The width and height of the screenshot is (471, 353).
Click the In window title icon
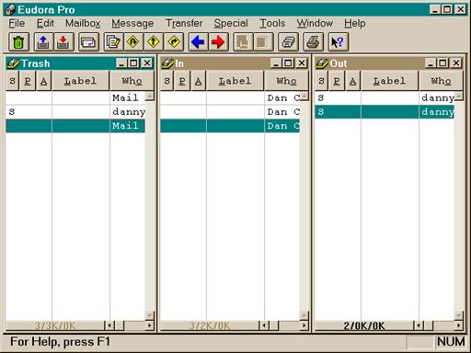167,63
